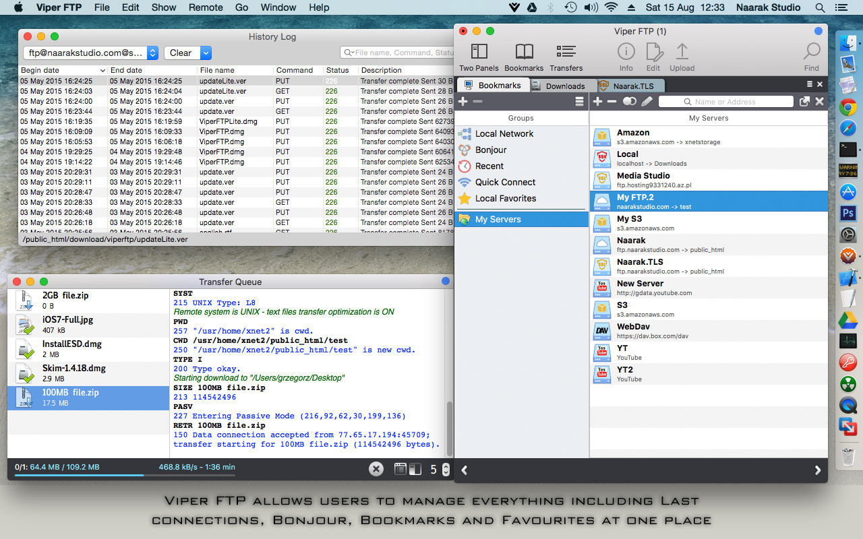The width and height of the screenshot is (863, 539).
Task: Sort by the Begin date column
Action: click(x=63, y=70)
